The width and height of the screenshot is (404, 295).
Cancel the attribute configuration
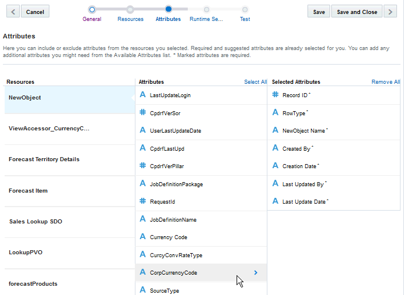pos(35,12)
